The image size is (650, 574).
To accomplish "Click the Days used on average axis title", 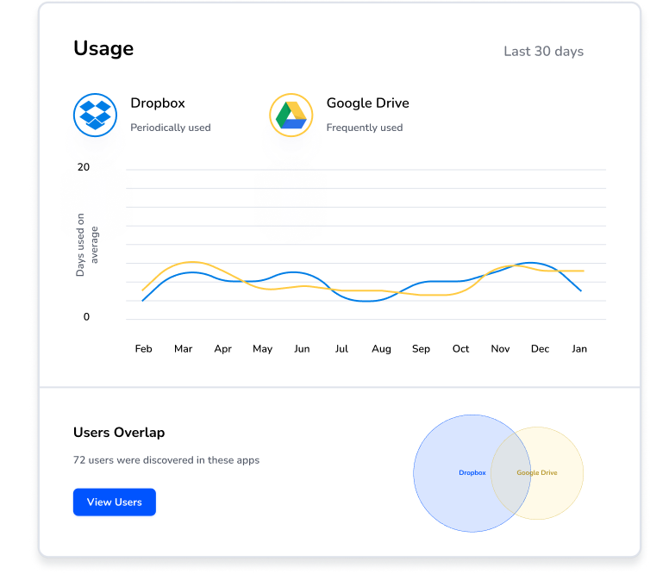I will pyautogui.click(x=87, y=245).
